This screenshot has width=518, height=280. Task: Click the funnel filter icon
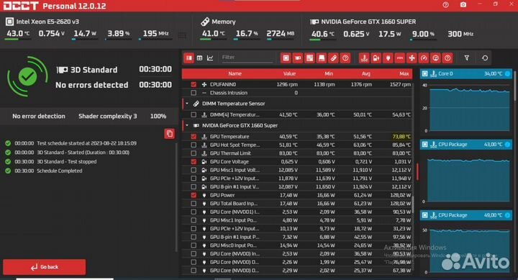click(466, 58)
